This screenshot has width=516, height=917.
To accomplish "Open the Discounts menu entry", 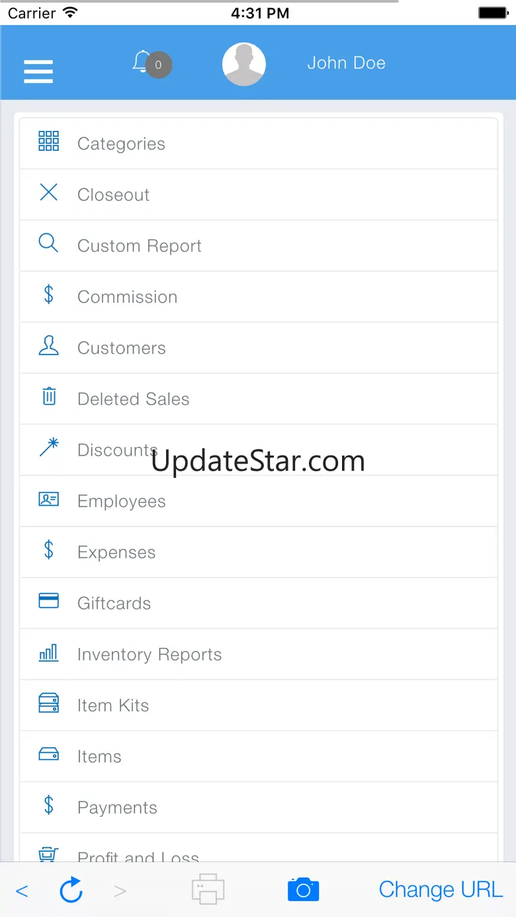I will [x=117, y=450].
